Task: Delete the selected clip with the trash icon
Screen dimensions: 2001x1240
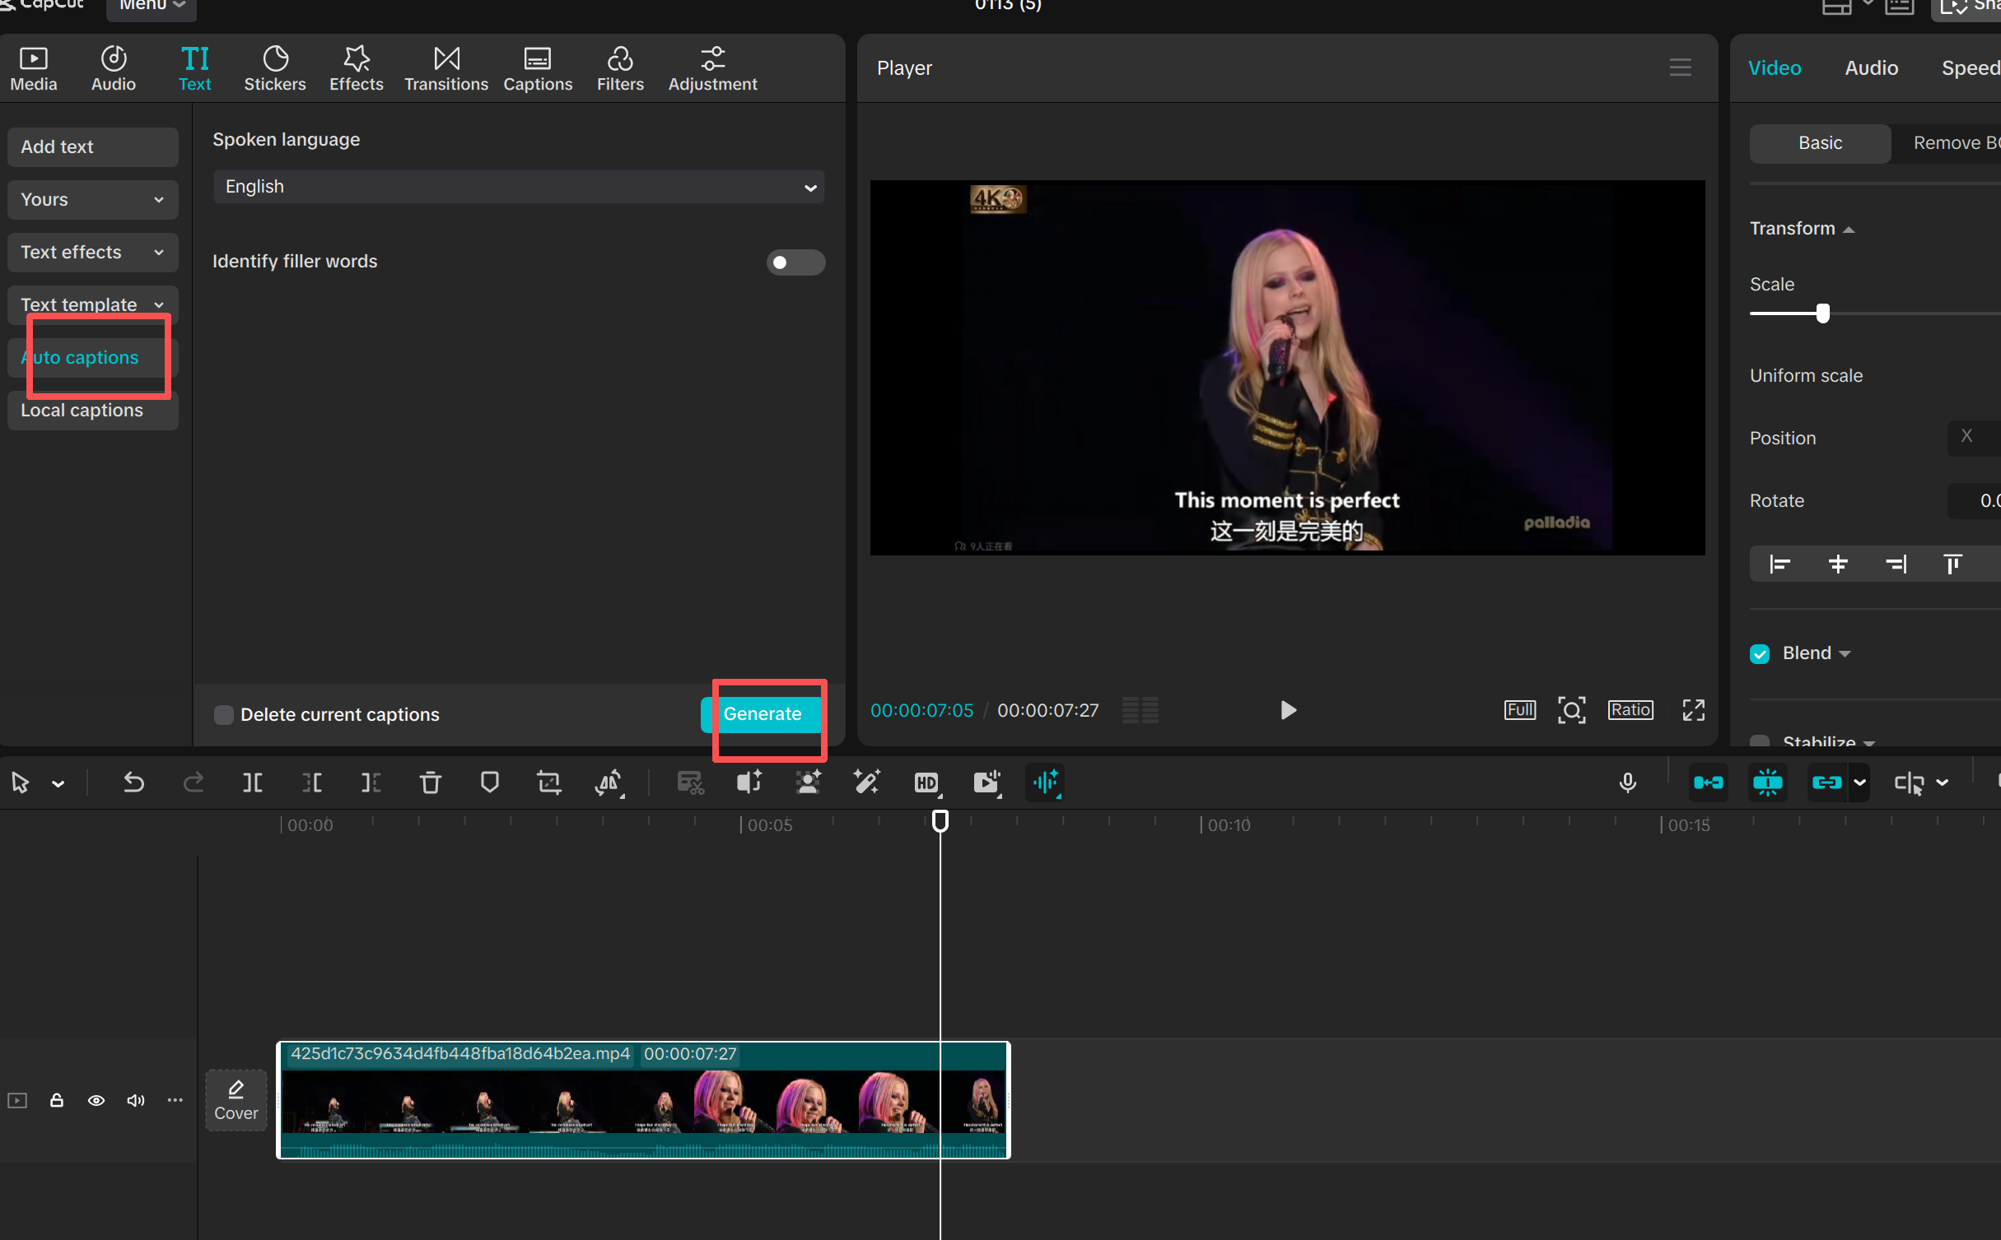Action: point(430,783)
